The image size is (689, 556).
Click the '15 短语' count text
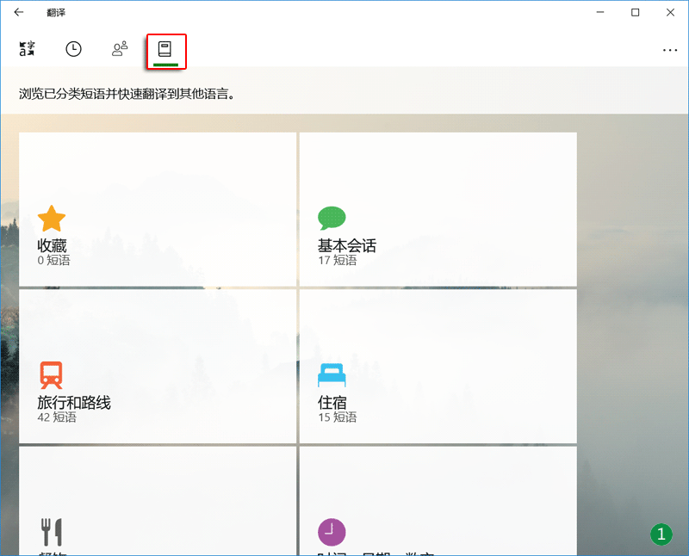pos(338,417)
